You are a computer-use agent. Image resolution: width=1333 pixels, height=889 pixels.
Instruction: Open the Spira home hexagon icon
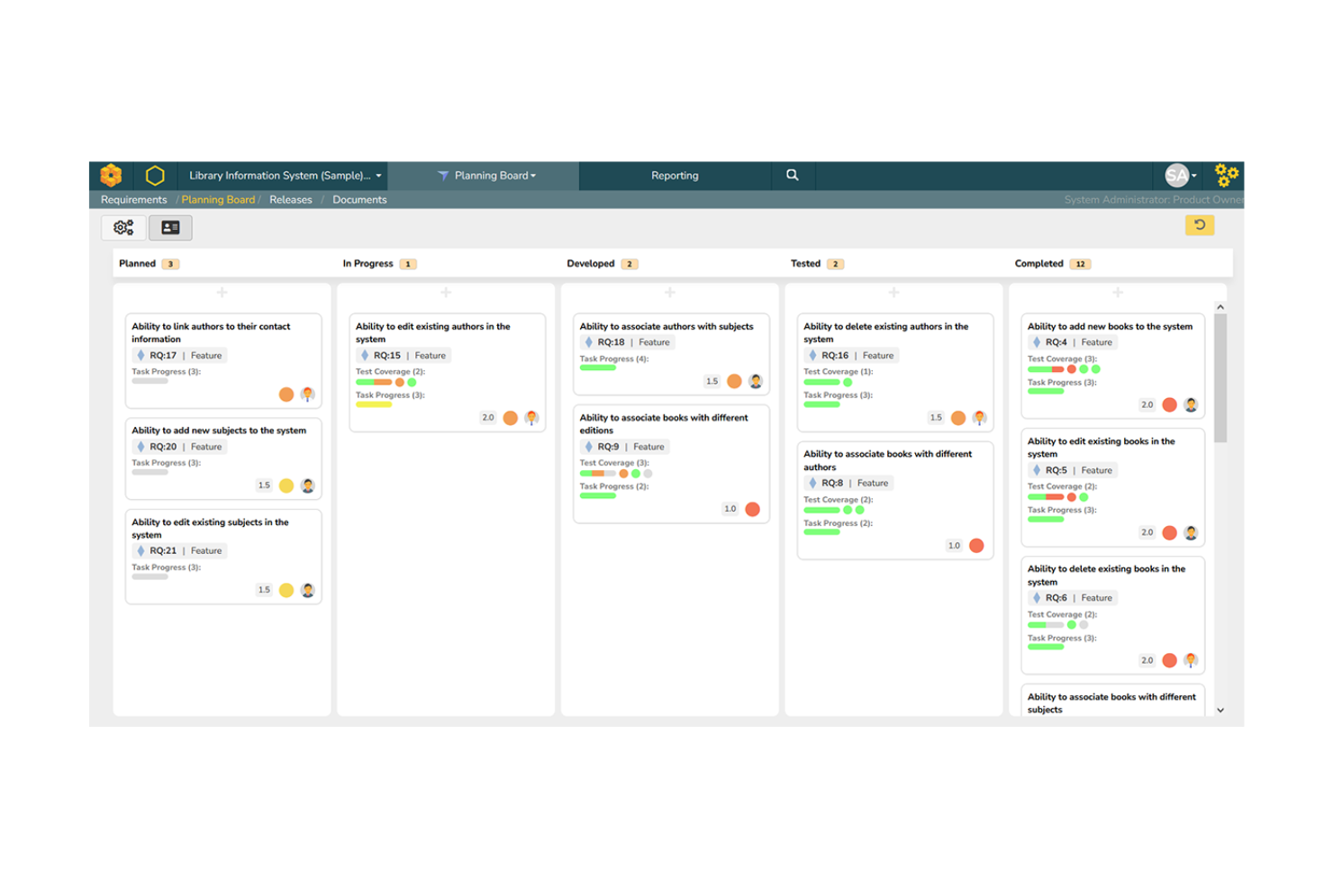[x=112, y=176]
